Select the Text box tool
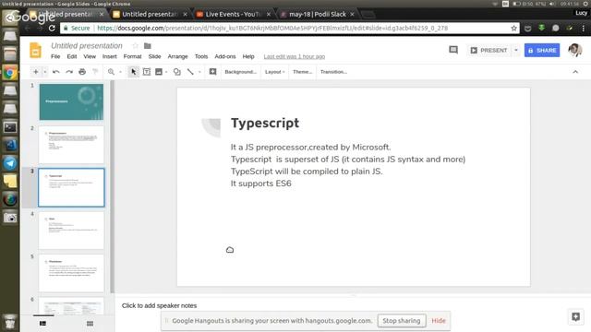Image resolution: width=591 pixels, height=332 pixels. coord(146,72)
